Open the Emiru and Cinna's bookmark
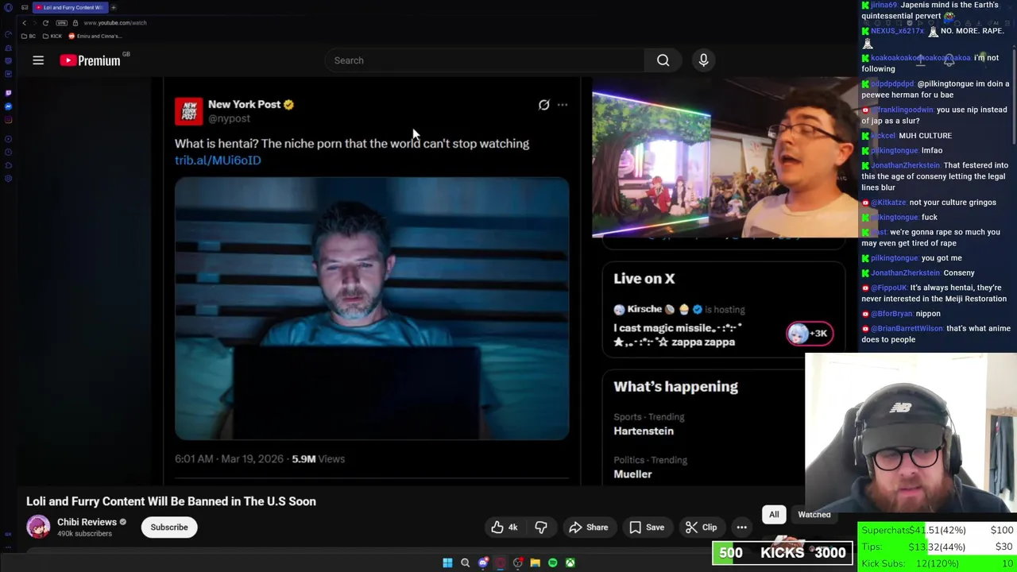 click(95, 36)
